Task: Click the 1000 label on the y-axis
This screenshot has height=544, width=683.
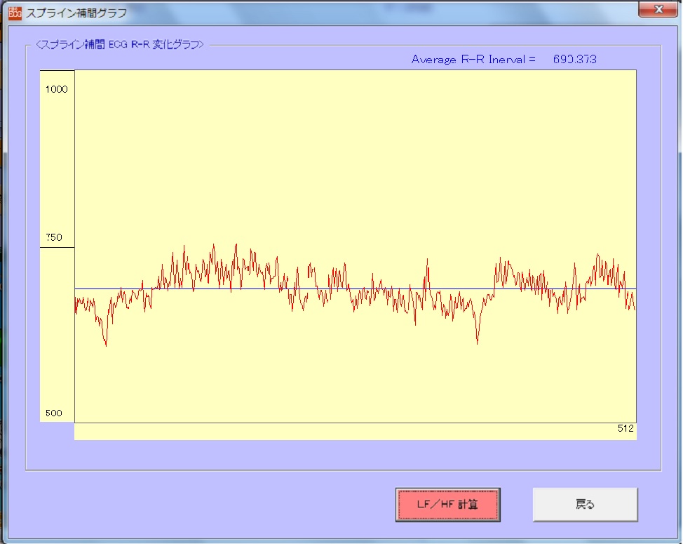Action: (56, 89)
